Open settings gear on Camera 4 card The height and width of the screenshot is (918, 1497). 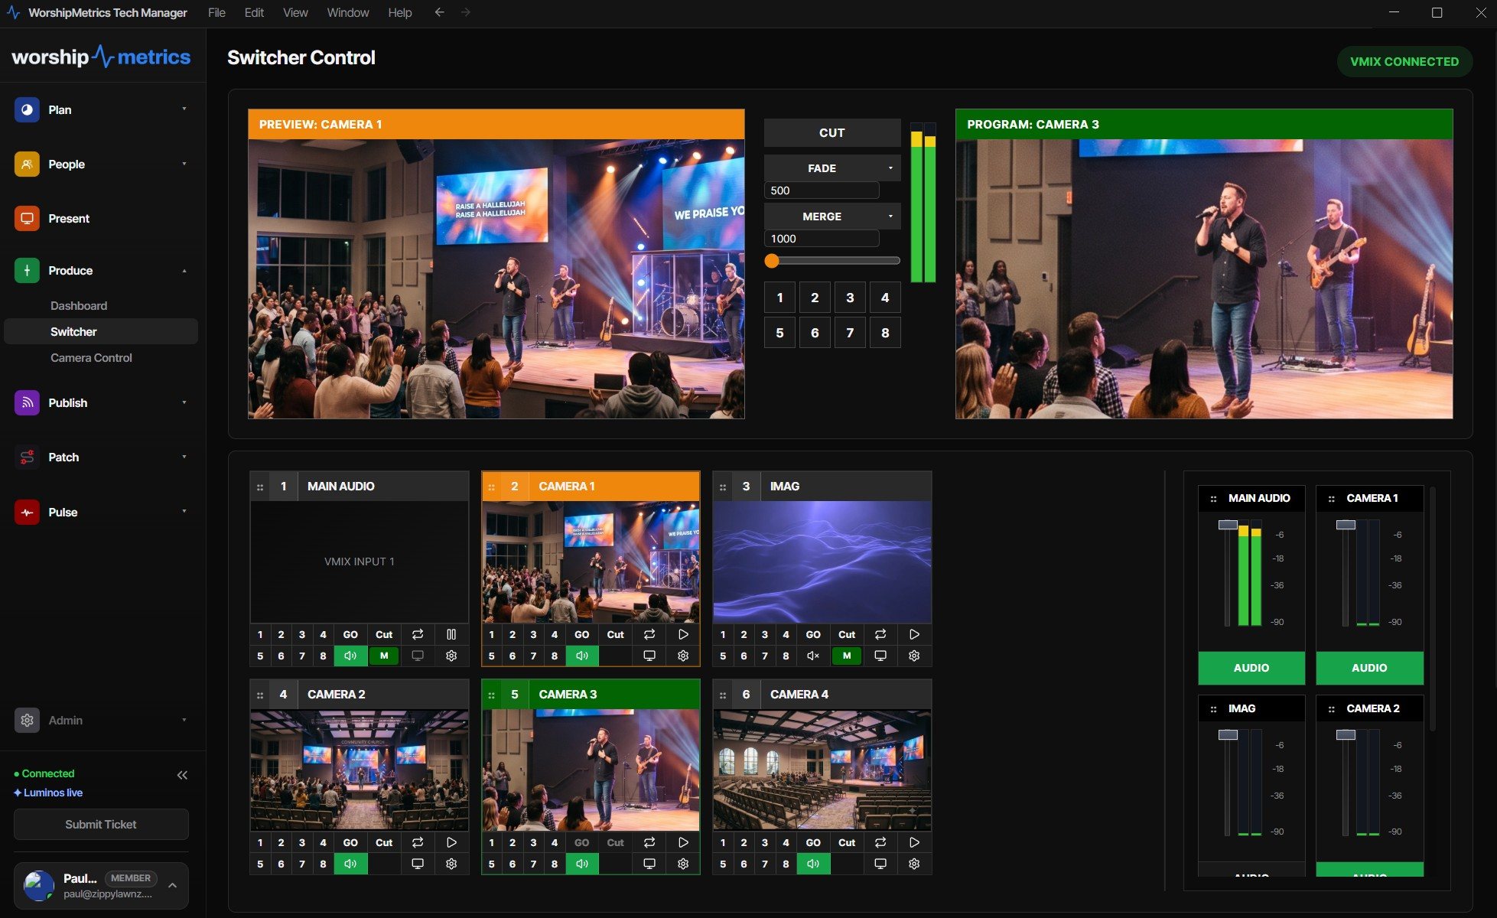click(914, 864)
